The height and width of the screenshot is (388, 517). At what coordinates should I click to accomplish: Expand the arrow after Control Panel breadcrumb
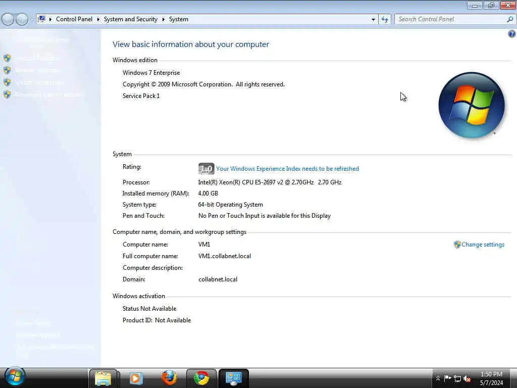click(98, 19)
